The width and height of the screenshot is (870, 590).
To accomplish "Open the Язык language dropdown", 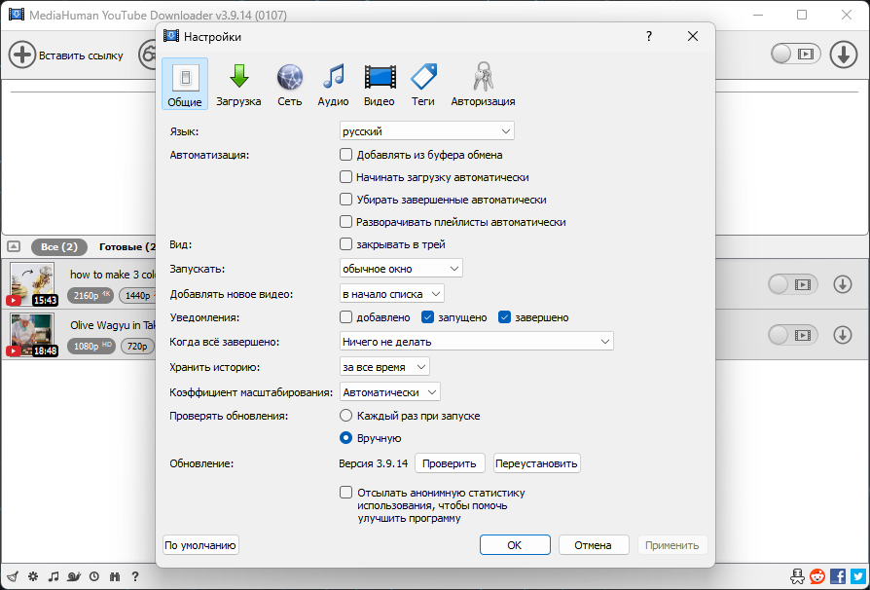I will (x=426, y=131).
